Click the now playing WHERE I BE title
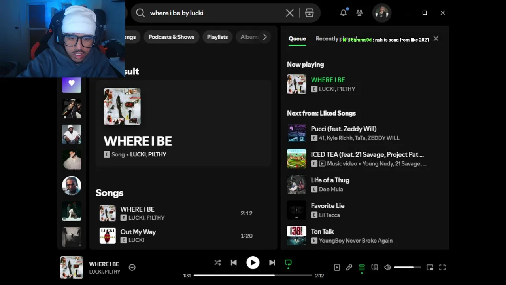Viewport: 506px width, 285px height. click(328, 80)
